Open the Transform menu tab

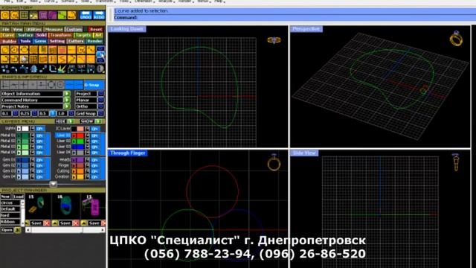point(60,35)
